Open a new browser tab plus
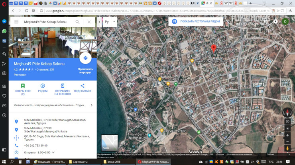This screenshot has height=165, width=295. [251, 3]
